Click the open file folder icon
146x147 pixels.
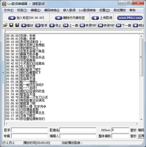(5, 25)
